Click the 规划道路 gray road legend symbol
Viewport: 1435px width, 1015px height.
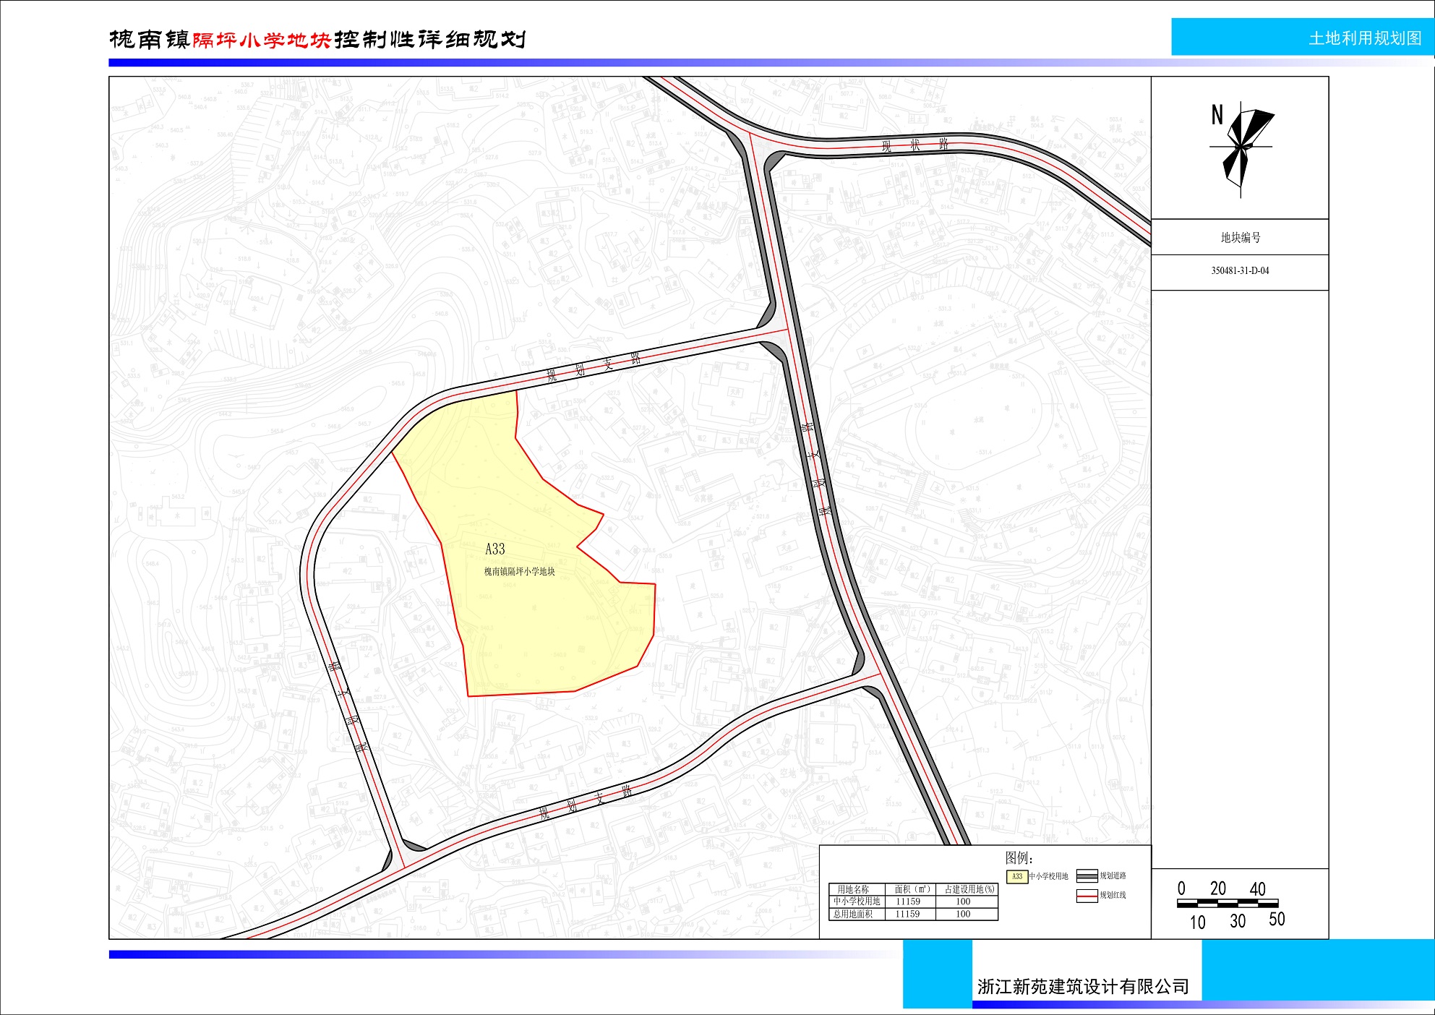[1087, 876]
